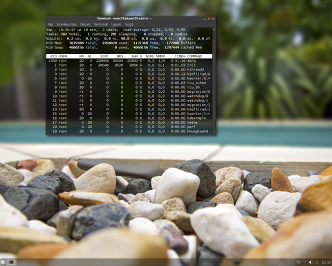
Task: Open the Lapok menu
Action: tap(116, 24)
